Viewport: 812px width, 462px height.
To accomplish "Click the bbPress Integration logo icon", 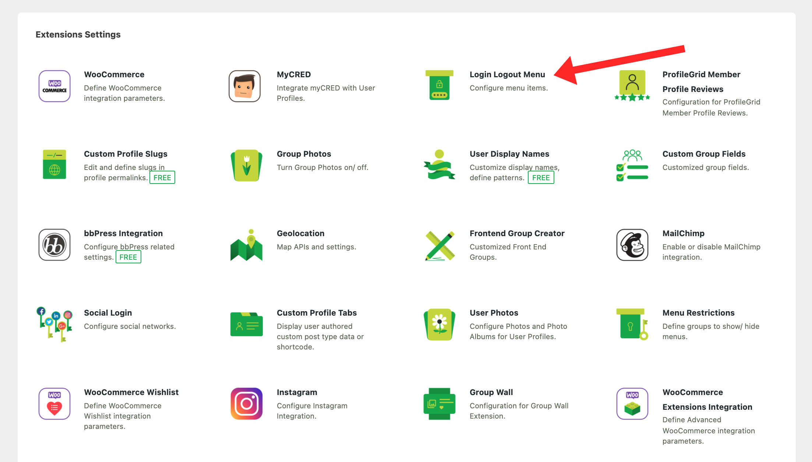I will [x=54, y=245].
